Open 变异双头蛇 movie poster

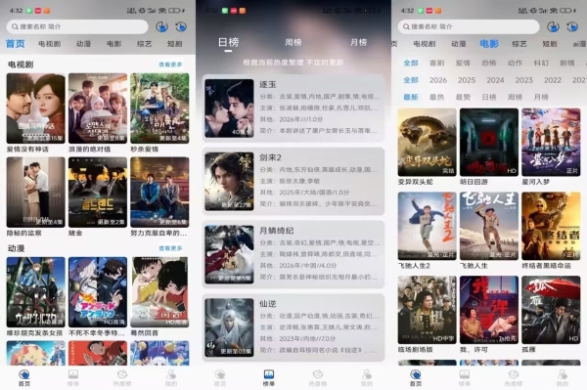point(428,143)
